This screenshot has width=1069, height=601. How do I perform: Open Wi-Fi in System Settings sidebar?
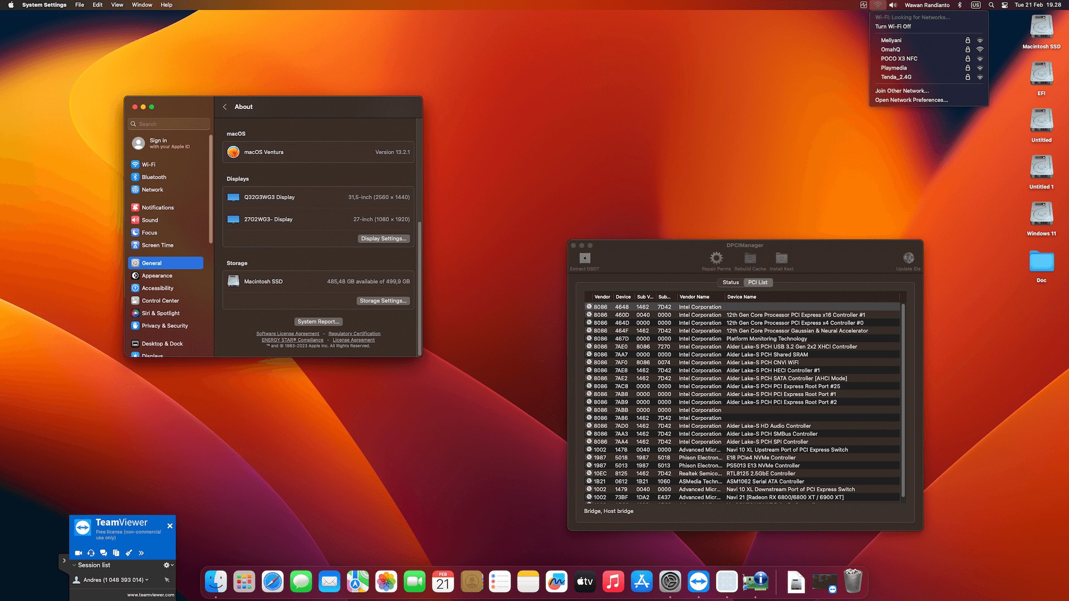click(x=166, y=165)
